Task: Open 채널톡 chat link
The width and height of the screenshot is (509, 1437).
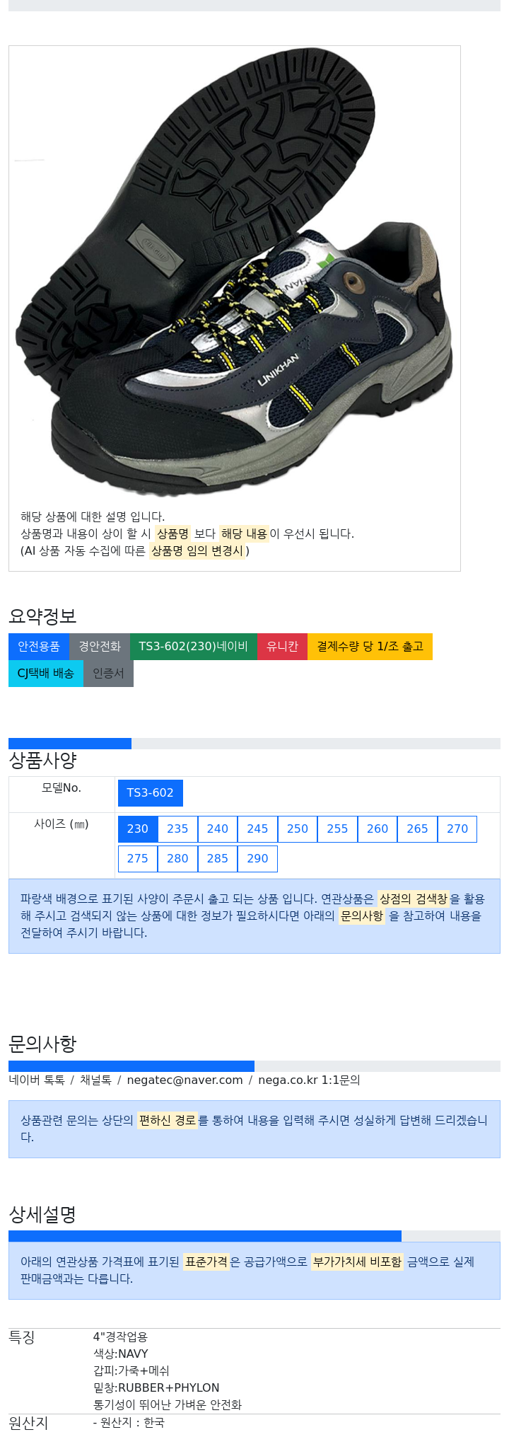Action: 95,1080
